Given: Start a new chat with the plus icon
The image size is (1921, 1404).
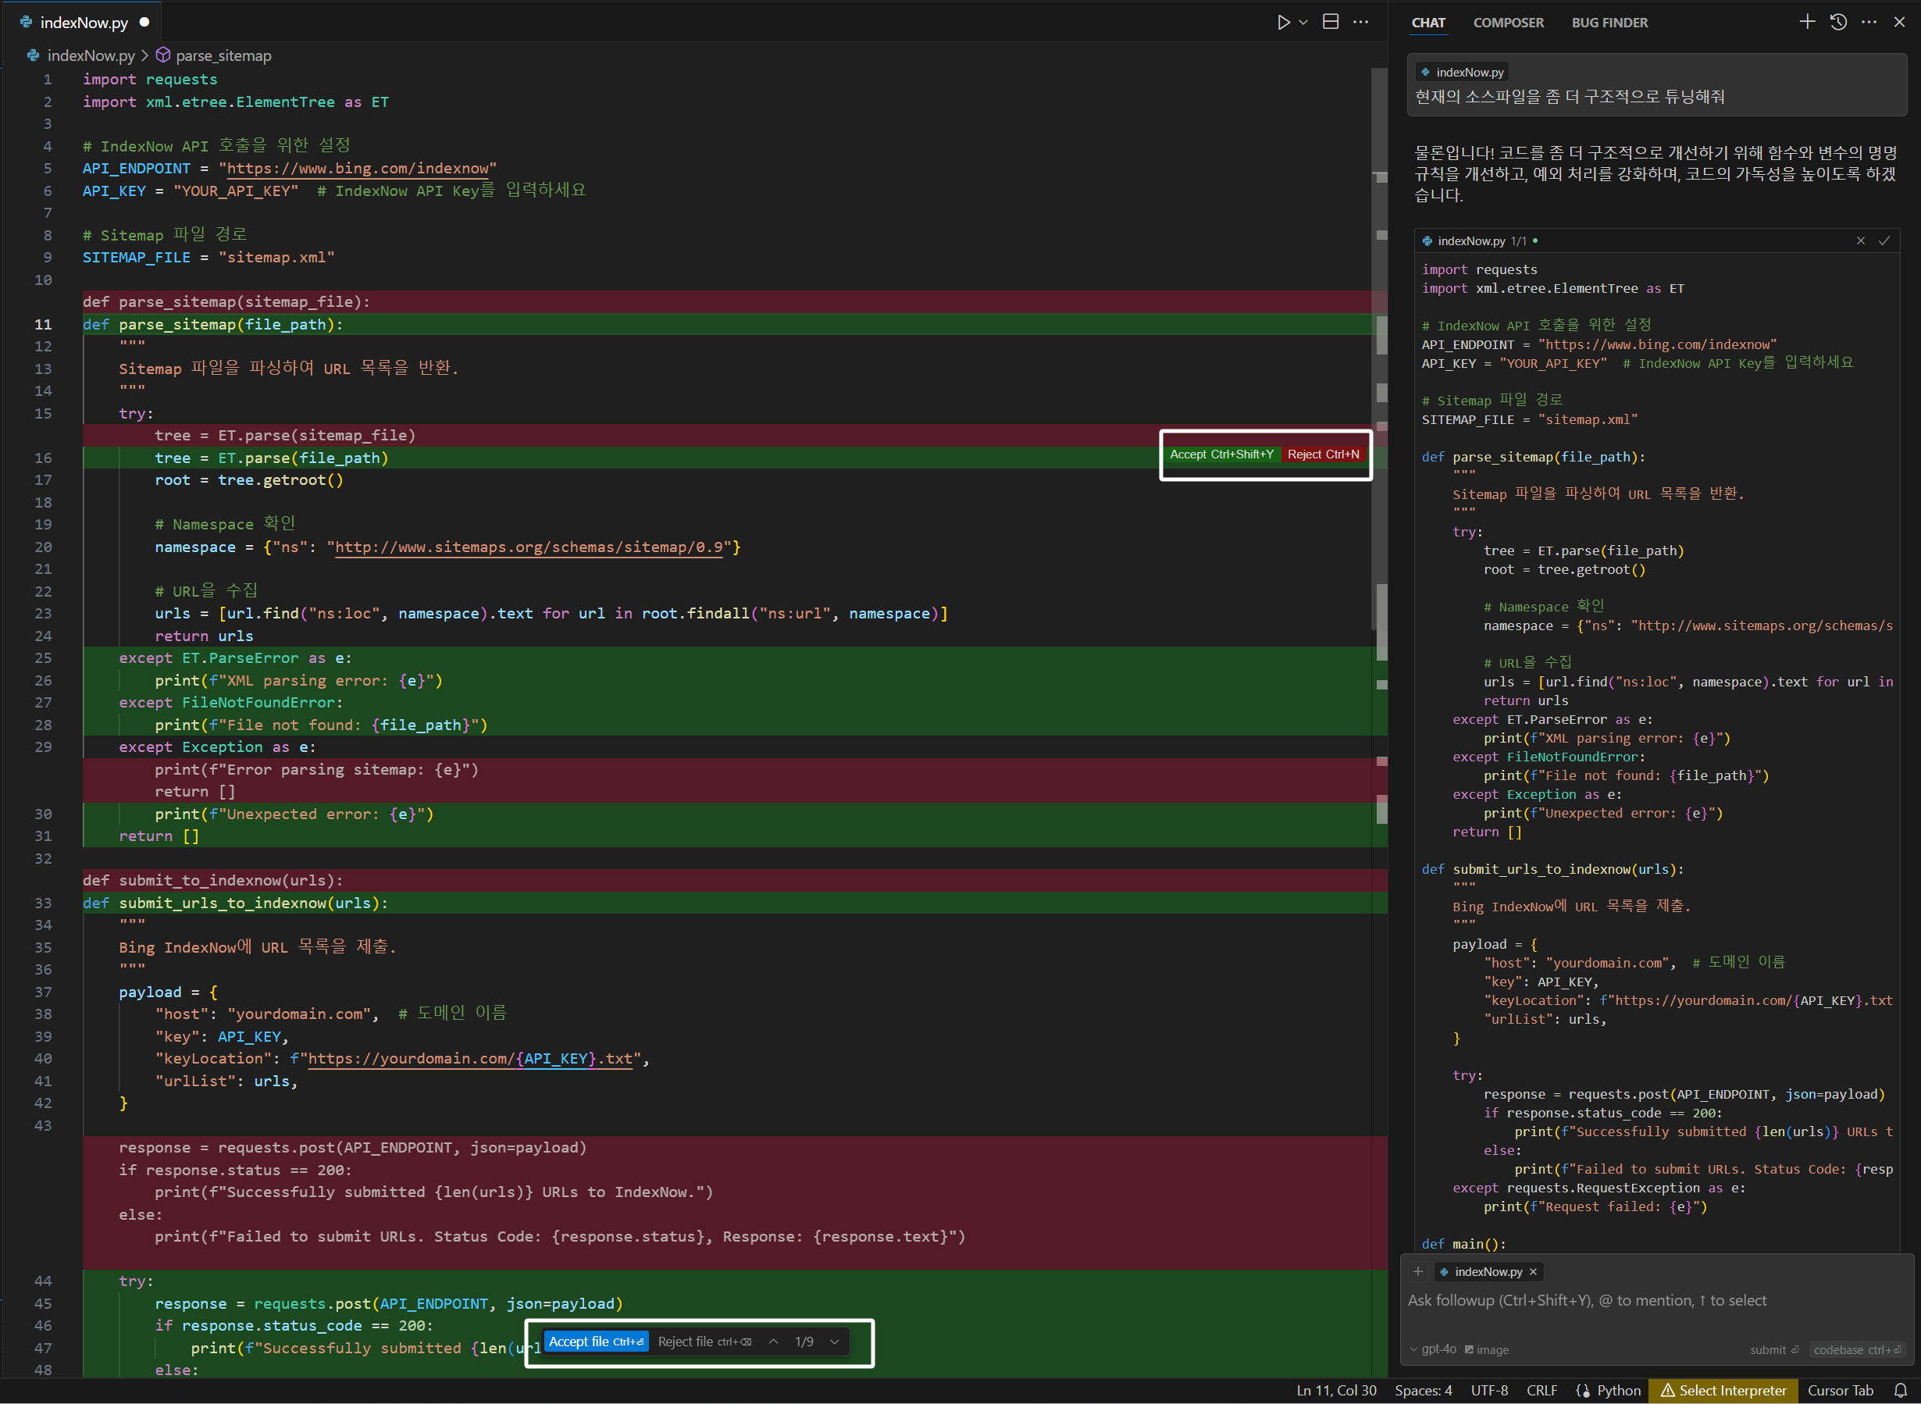Looking at the screenshot, I should tap(1807, 21).
